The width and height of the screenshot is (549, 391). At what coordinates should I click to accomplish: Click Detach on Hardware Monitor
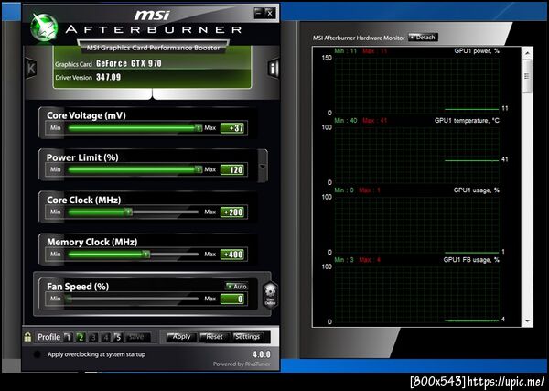(x=423, y=38)
